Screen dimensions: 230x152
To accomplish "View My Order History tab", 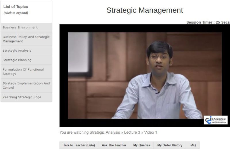I will (x=170, y=145).
